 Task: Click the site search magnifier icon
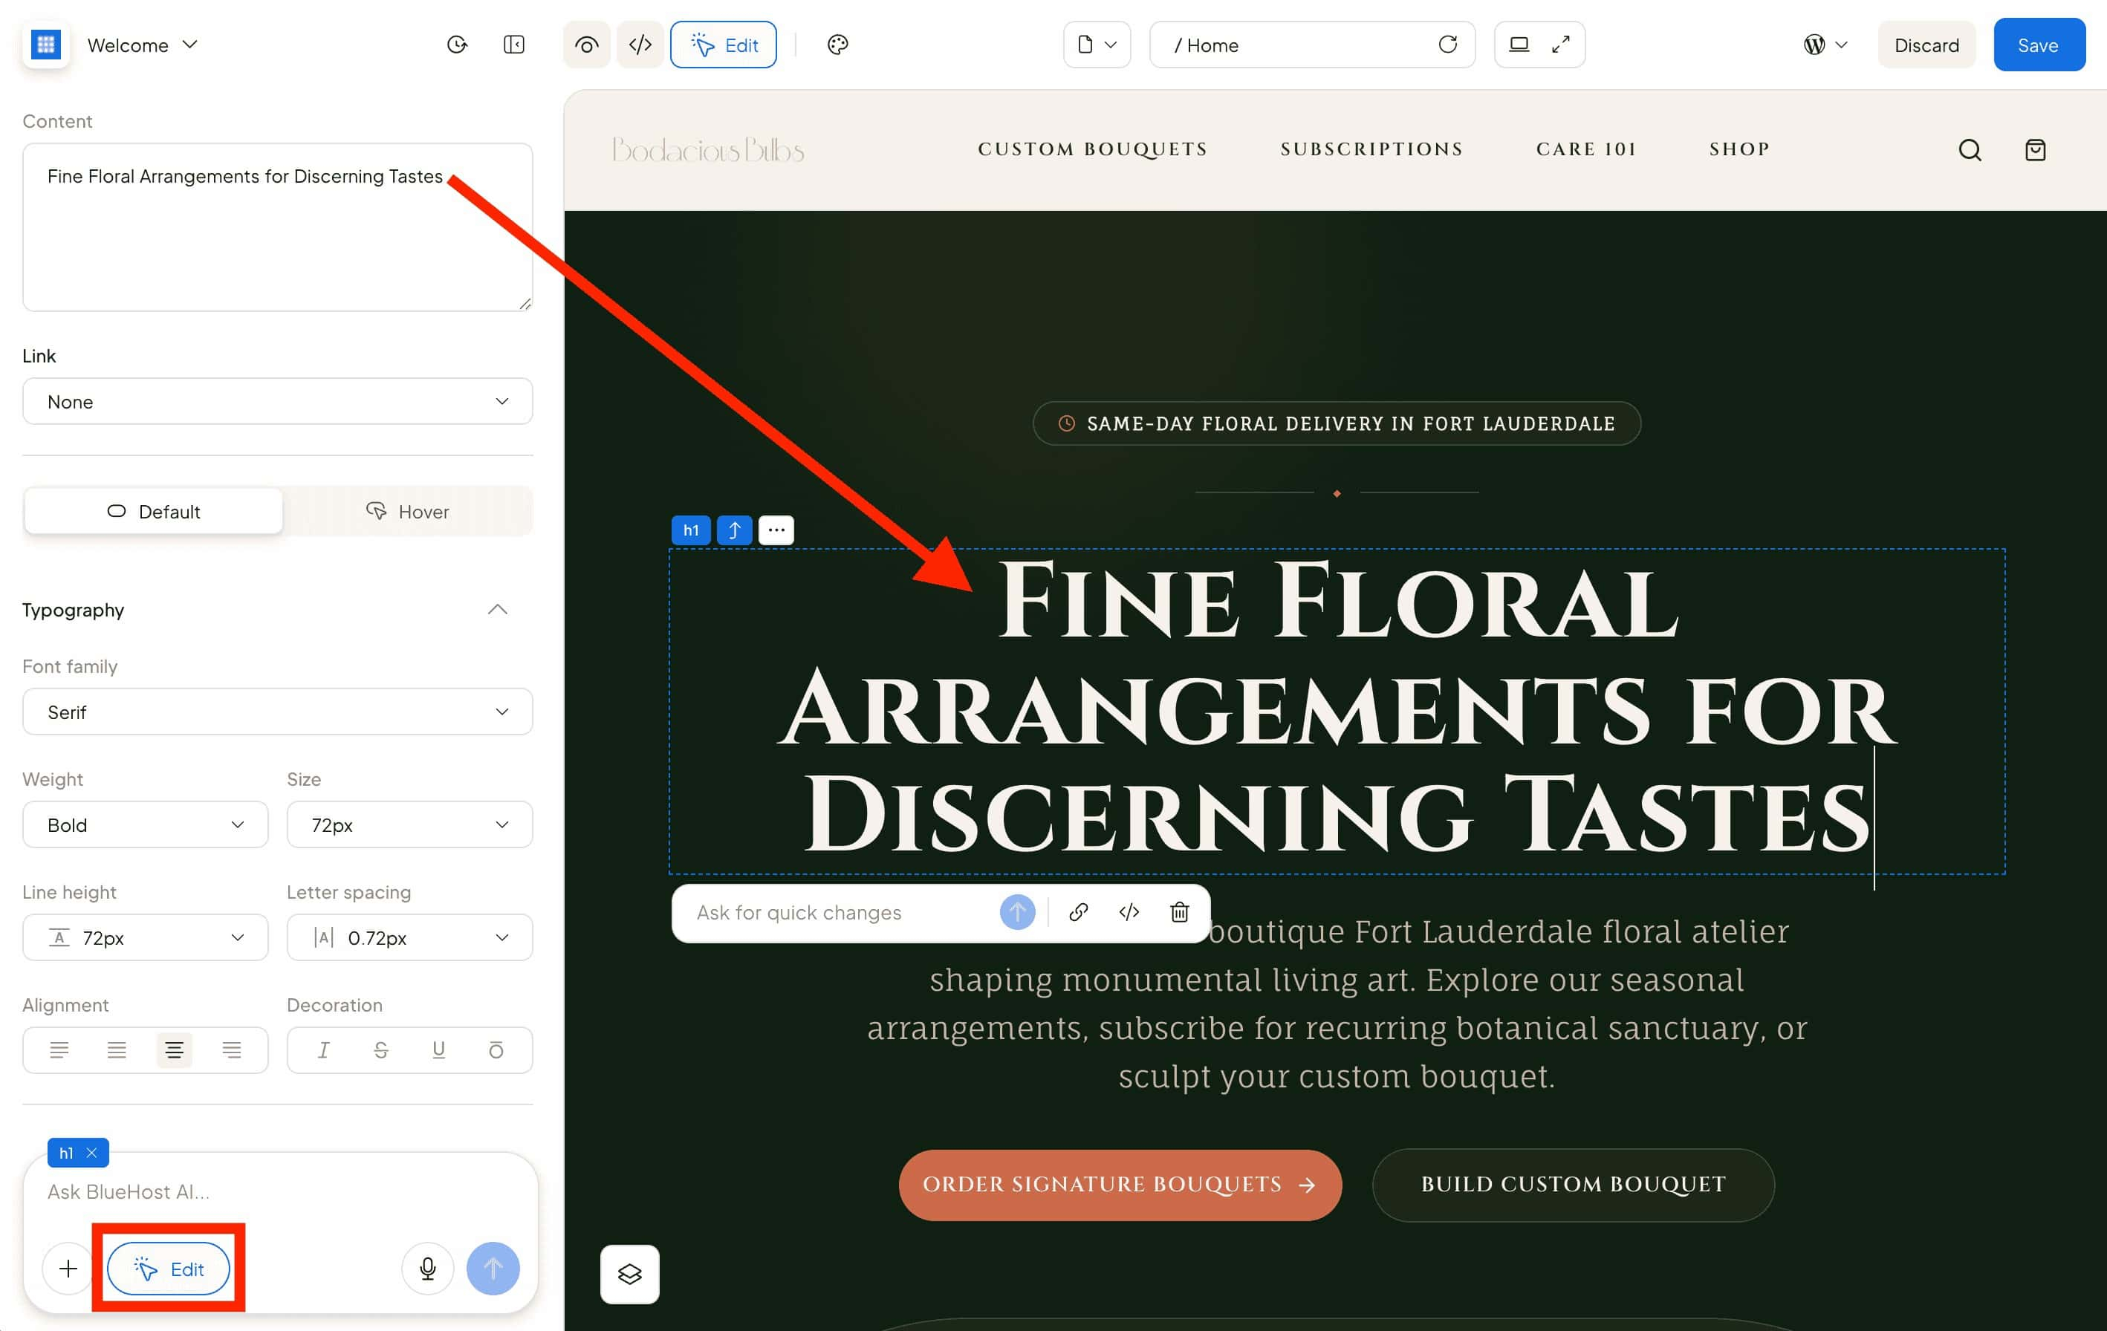click(1970, 149)
